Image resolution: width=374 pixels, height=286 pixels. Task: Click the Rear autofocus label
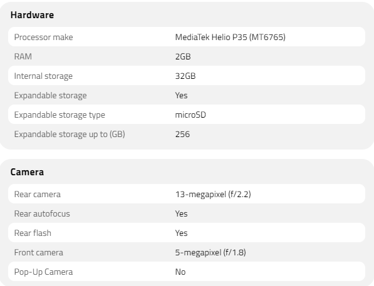click(x=42, y=214)
